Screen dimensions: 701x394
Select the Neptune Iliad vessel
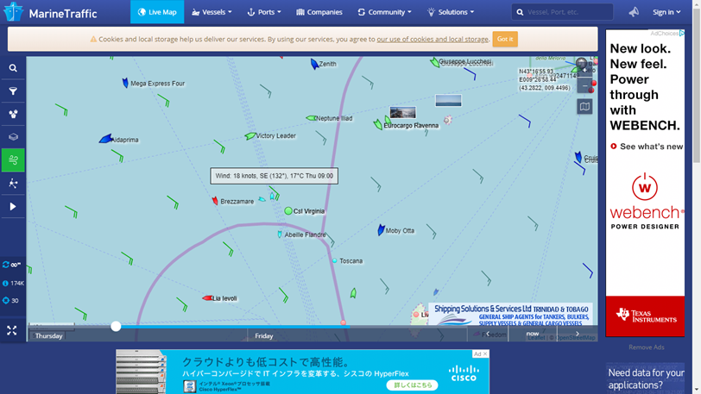pyautogui.click(x=311, y=118)
